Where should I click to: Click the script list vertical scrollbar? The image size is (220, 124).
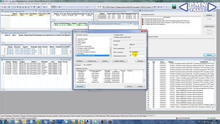[x=110, y=48]
